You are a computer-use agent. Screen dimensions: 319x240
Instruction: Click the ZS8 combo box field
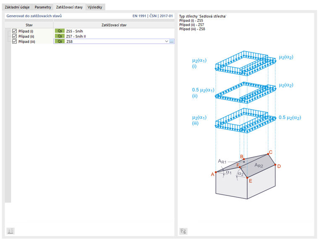click(x=114, y=41)
